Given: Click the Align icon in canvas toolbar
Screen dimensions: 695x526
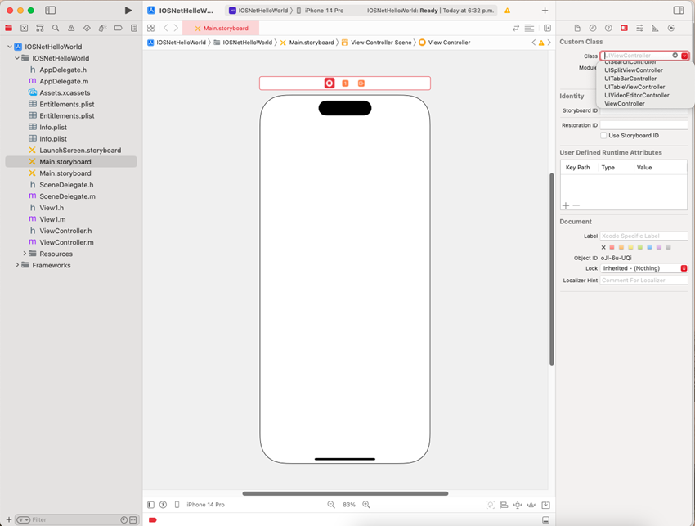Looking at the screenshot, I should point(504,505).
